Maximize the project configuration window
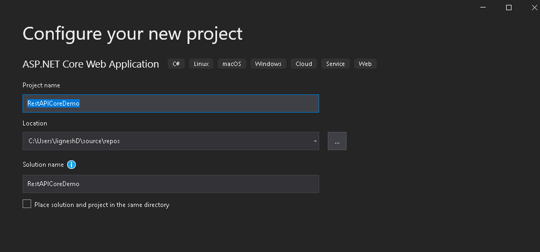The width and height of the screenshot is (540, 252). [x=509, y=7]
